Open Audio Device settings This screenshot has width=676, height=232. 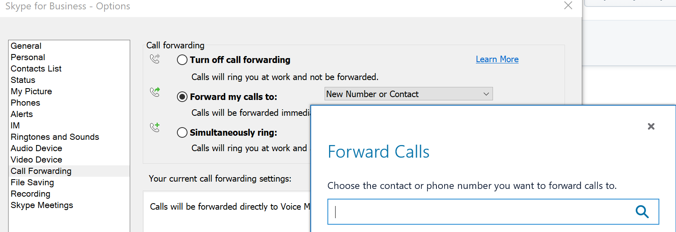[x=36, y=148]
